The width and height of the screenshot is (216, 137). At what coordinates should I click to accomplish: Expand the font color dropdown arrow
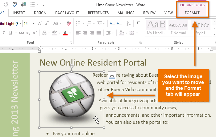[x=70, y=33]
